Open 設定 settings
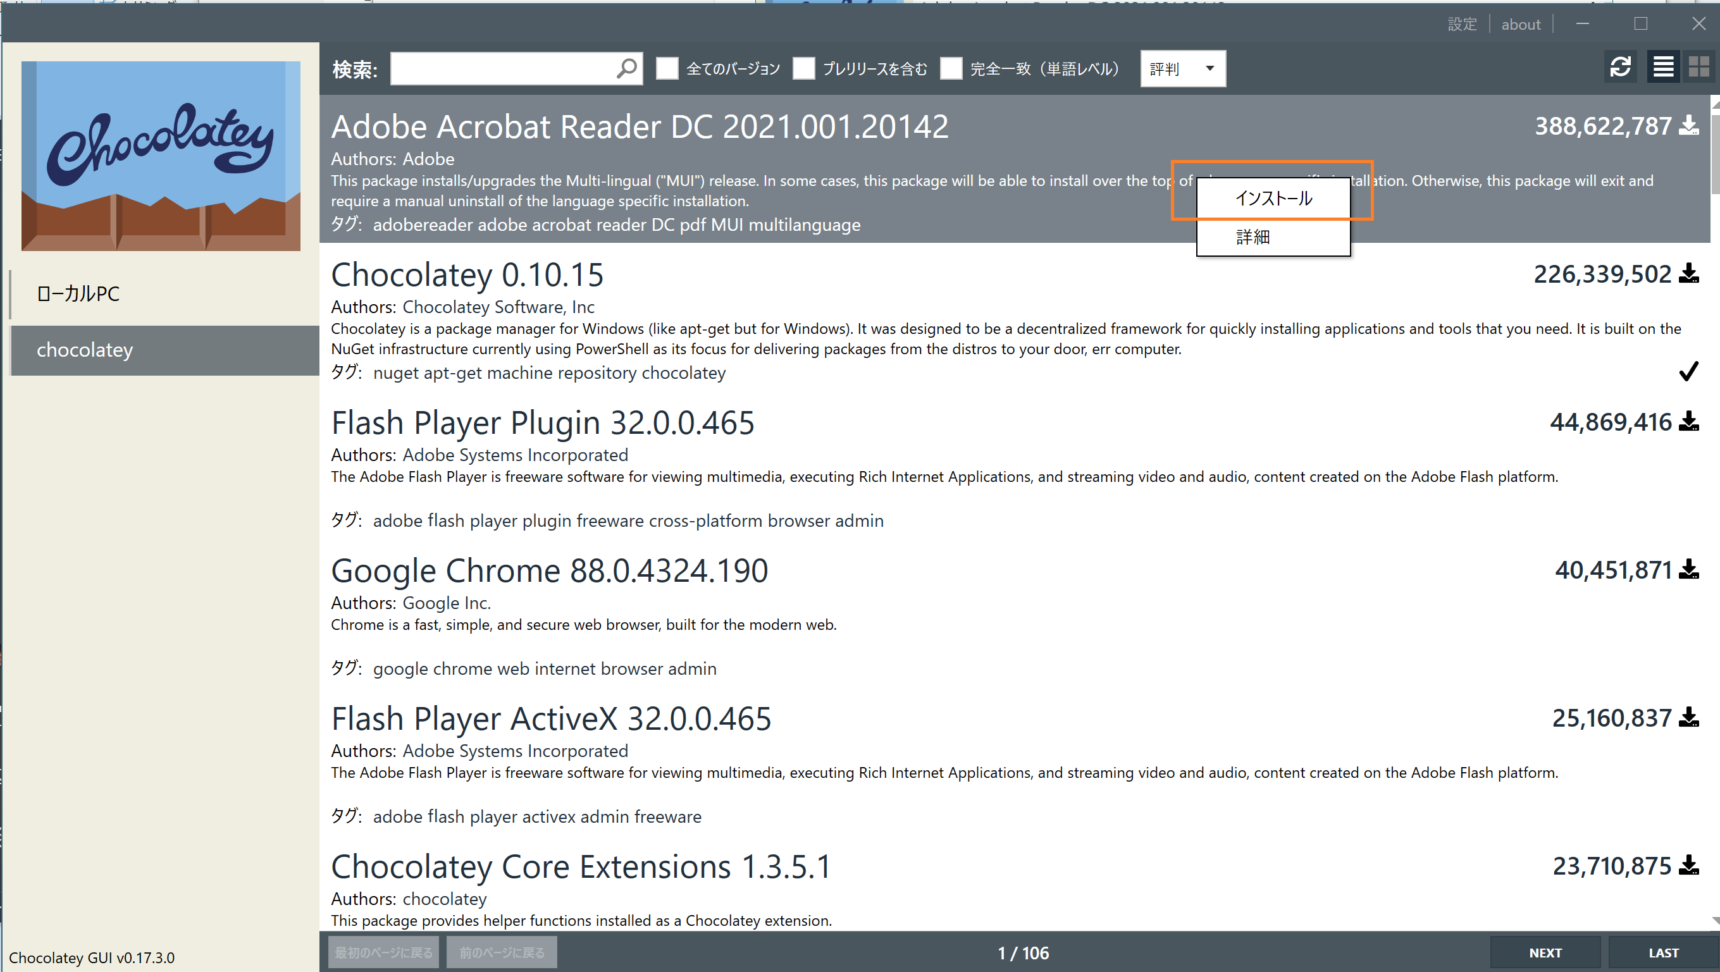 point(1462,25)
